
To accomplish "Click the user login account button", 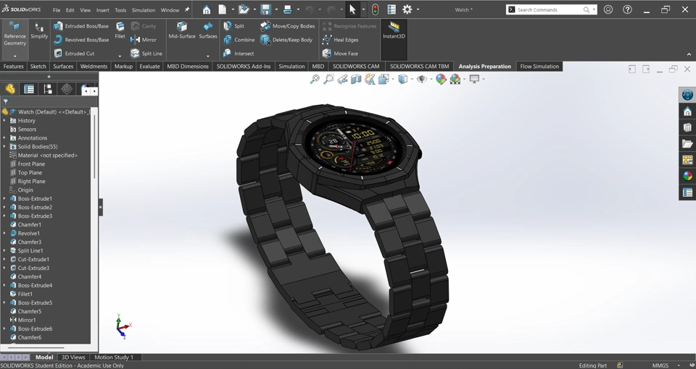I will click(608, 9).
